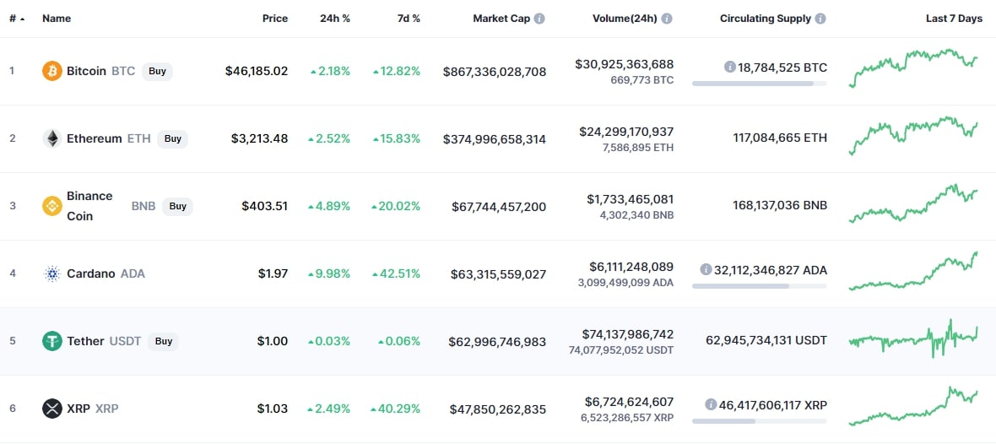The image size is (996, 444).
Task: Click Cardano price $1.97
Action: click(273, 273)
